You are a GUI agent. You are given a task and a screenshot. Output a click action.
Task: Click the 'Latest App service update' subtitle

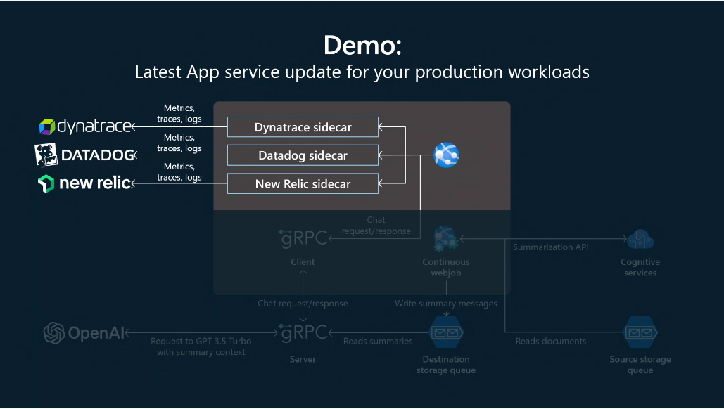pos(362,72)
